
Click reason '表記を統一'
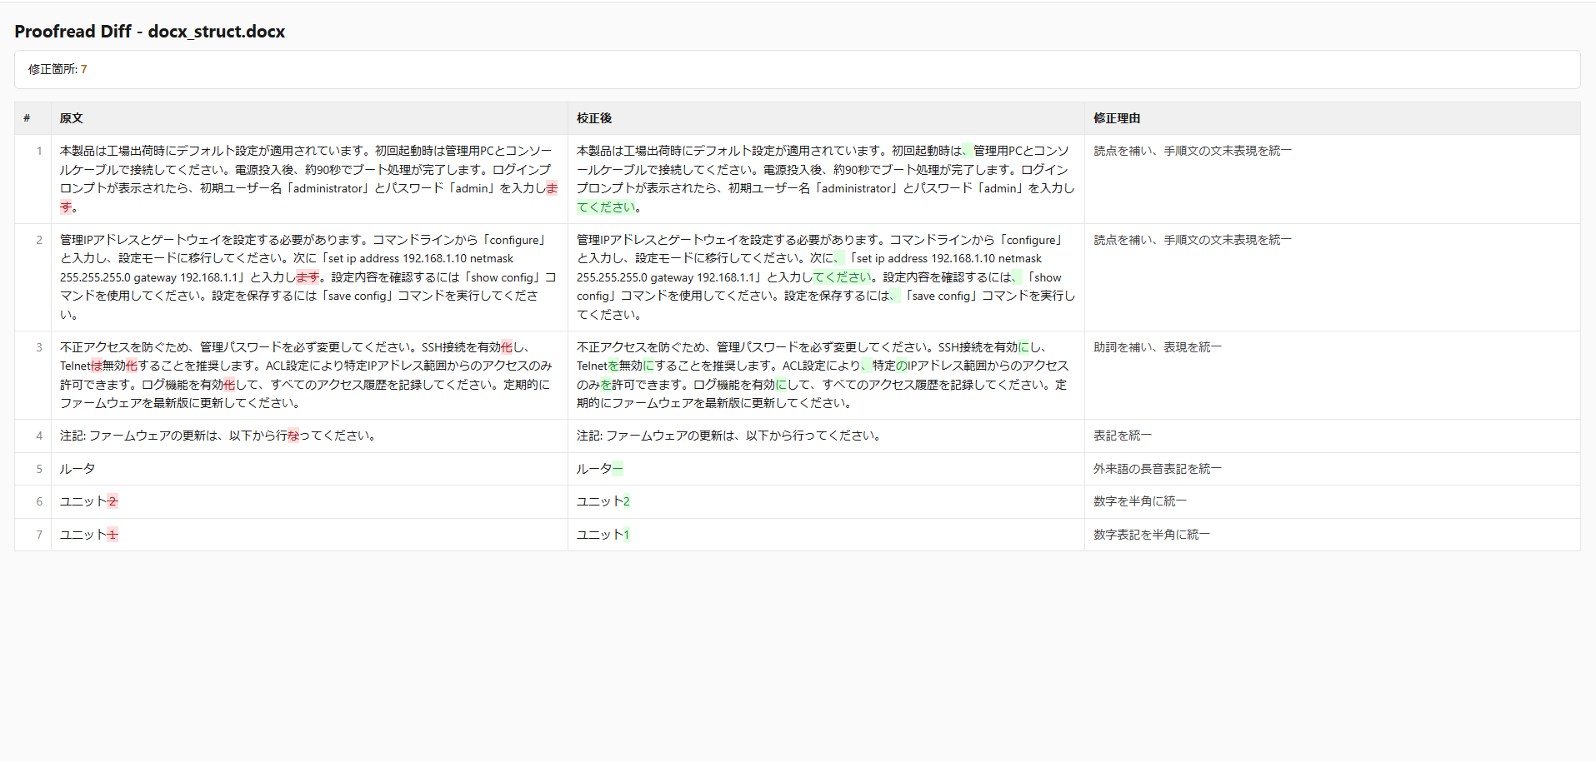[1123, 436]
